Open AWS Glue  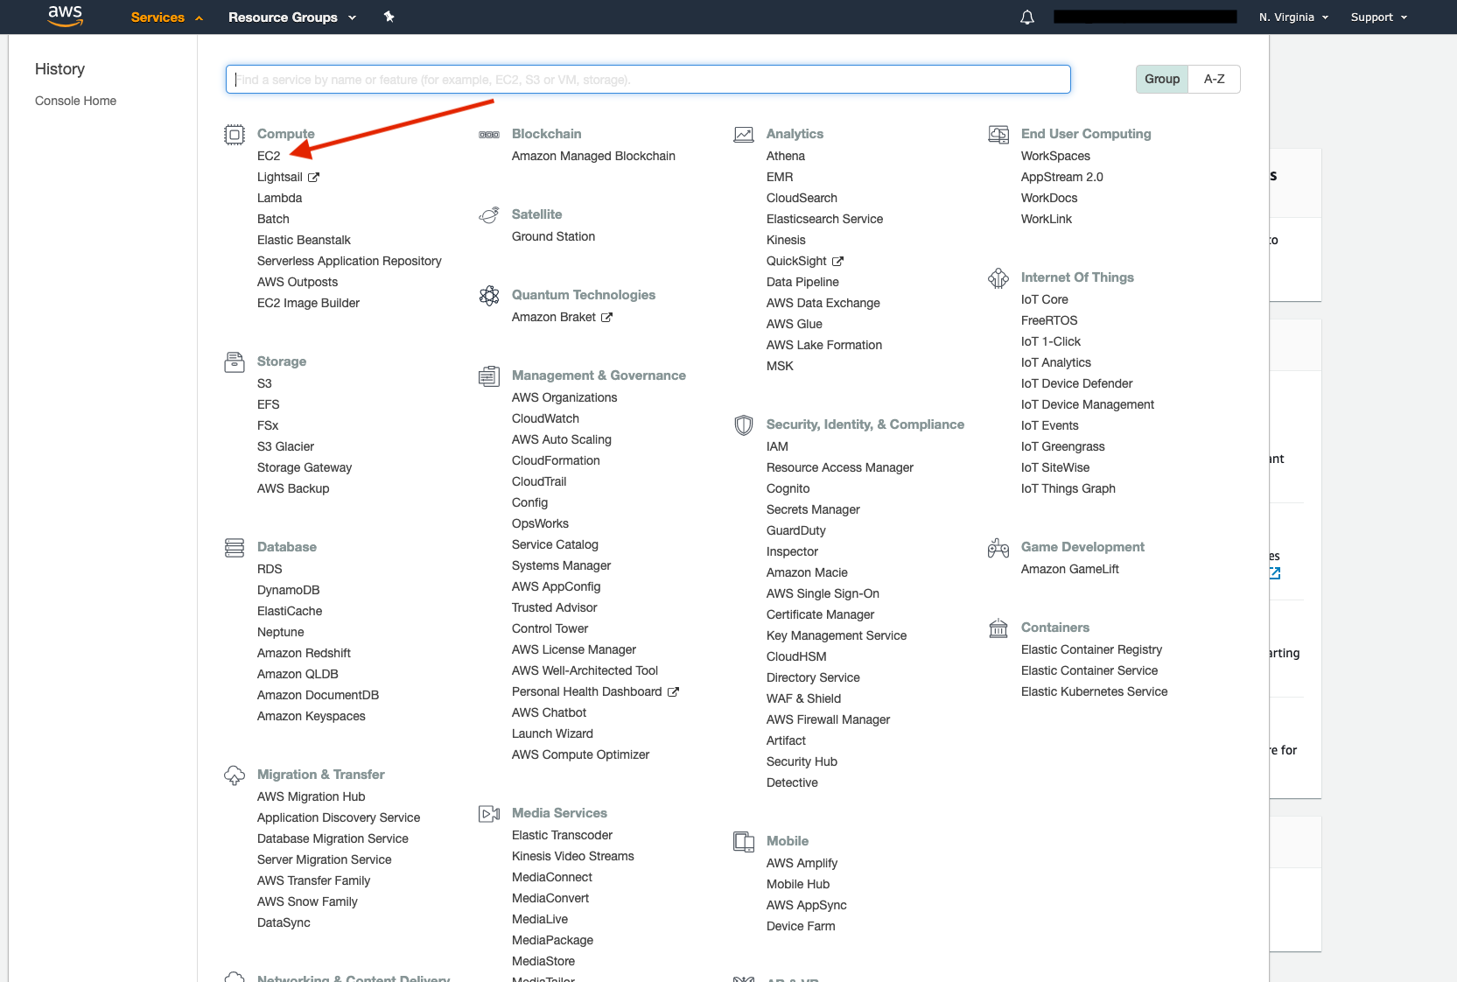coord(794,324)
